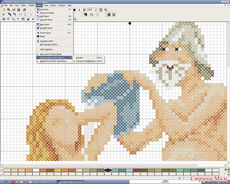This screenshot has width=230, height=184.
Task: Click the magnifier zoom tool icon
Action: coord(75,19)
